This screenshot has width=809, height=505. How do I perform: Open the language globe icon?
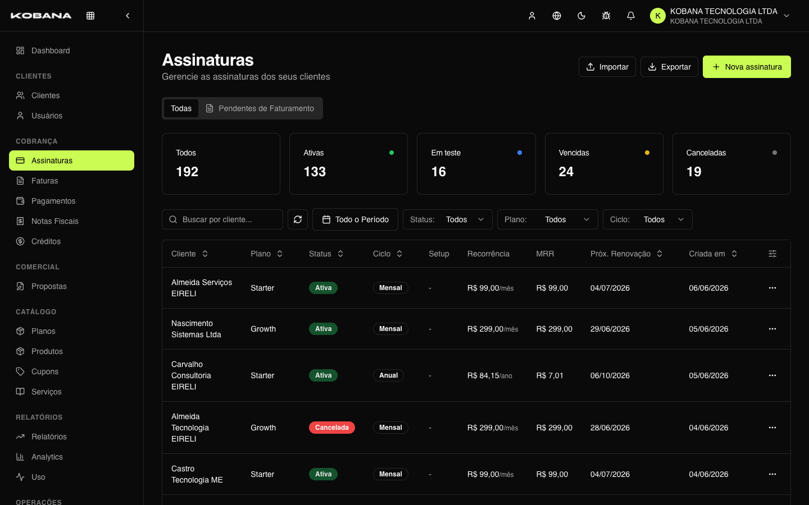557,16
